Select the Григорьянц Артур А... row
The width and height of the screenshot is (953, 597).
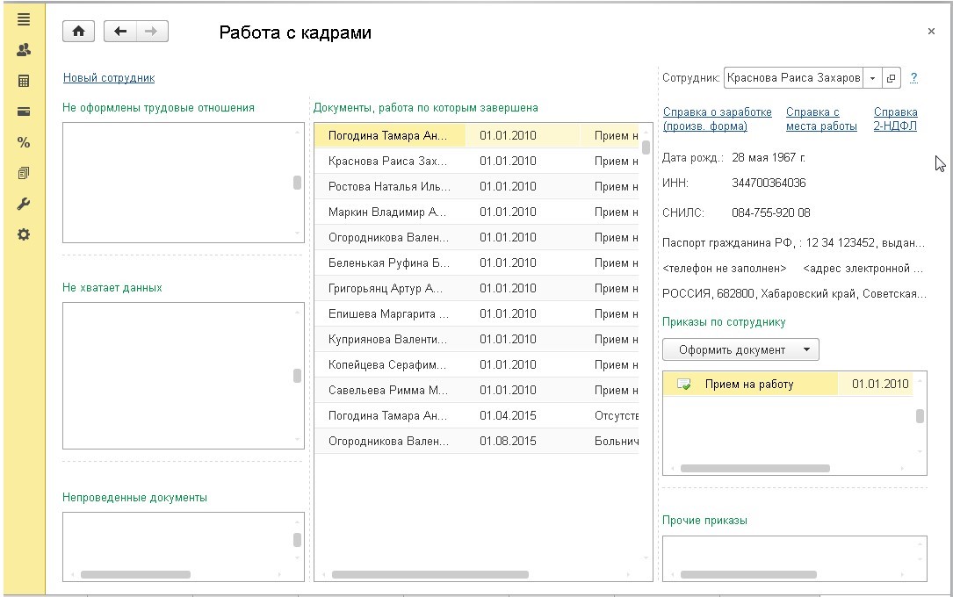(x=476, y=289)
